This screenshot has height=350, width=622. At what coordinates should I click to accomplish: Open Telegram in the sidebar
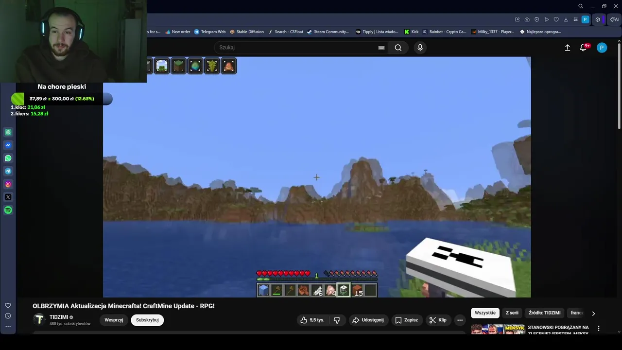(8, 171)
